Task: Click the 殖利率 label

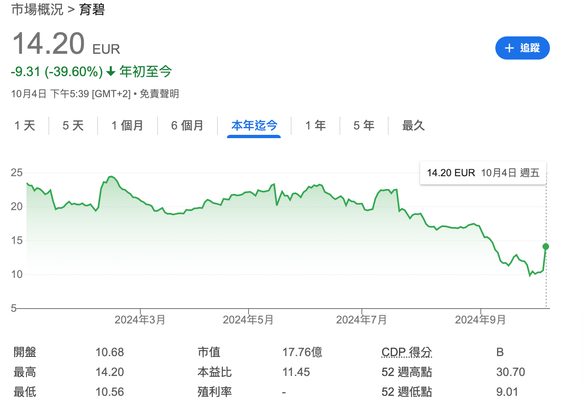Action: click(215, 392)
